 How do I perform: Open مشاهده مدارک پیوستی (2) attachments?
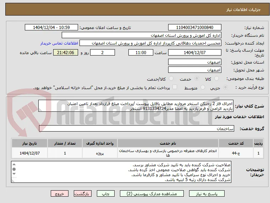coord(152,194)
